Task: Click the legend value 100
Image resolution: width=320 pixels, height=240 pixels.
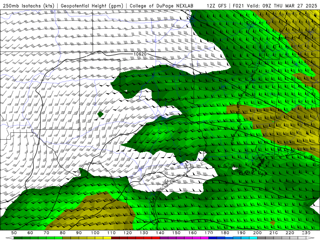Action: point(95,233)
